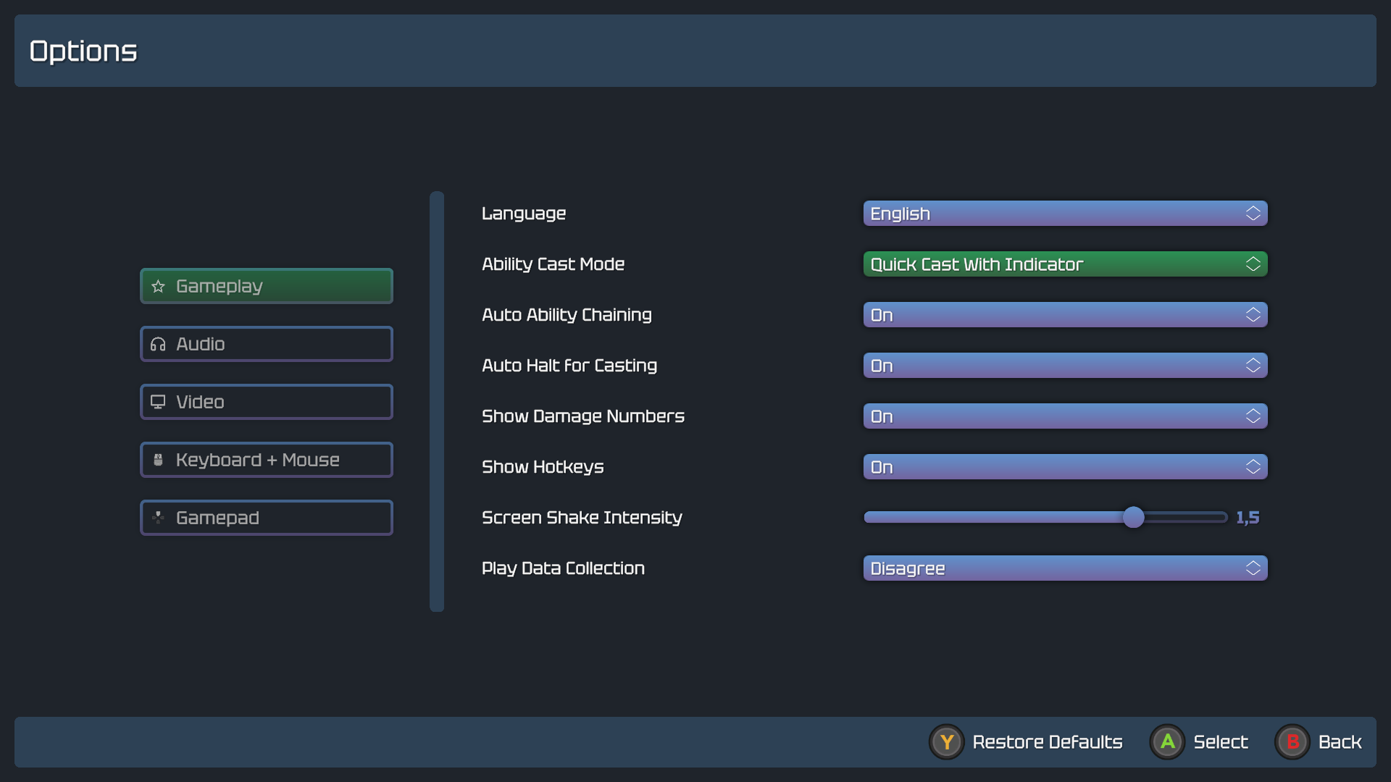Open the Language dropdown set to English
Viewport: 1391px width, 782px height.
[x=1065, y=214]
